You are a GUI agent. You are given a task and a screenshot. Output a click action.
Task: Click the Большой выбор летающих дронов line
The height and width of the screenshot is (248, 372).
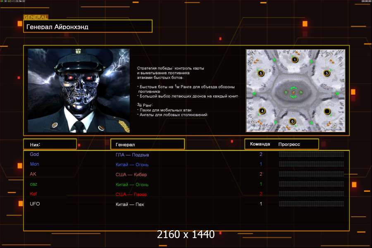pyautogui.click(x=188, y=96)
